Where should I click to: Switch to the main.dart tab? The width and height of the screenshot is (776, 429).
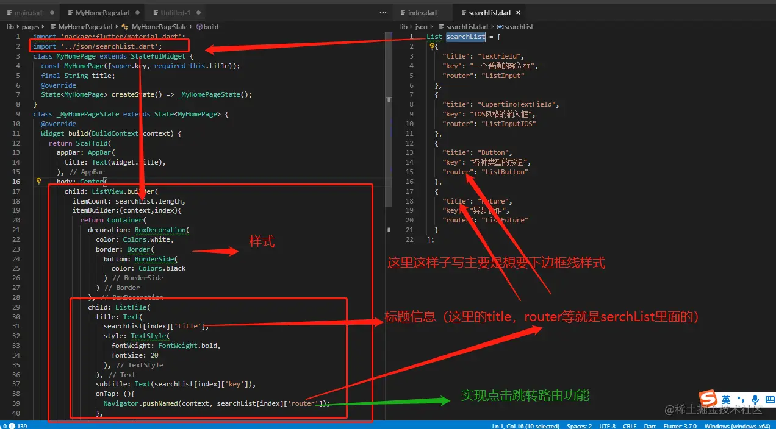click(x=29, y=12)
